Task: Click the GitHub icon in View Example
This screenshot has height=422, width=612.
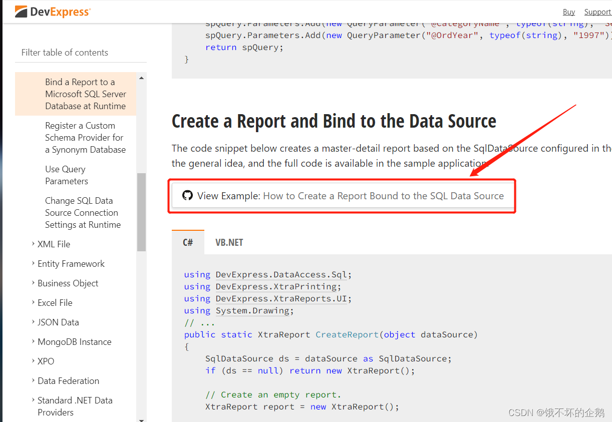Action: pos(187,196)
